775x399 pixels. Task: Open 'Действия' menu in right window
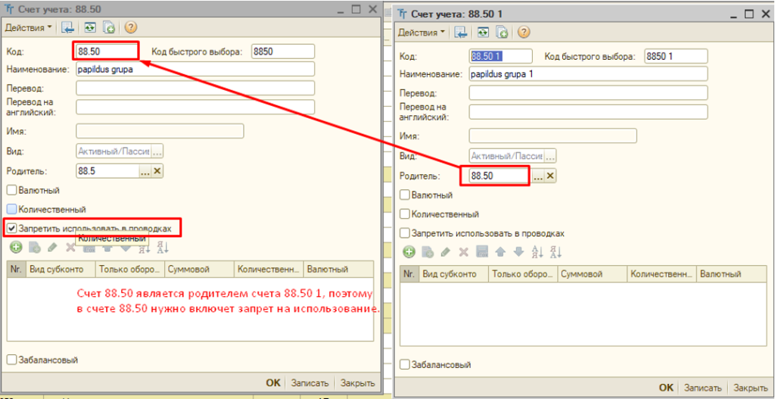422,33
